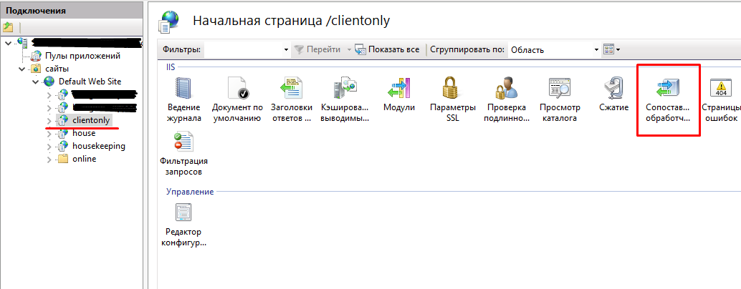
Task: Collapse the server root node
Action: point(9,43)
